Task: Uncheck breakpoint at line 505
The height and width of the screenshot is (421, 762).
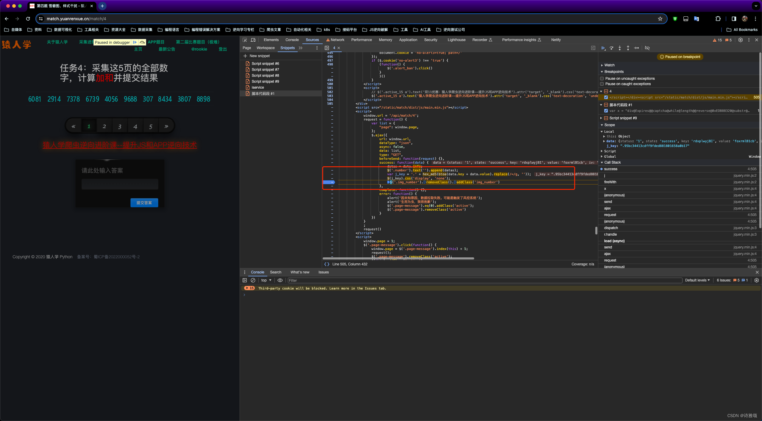Action: (x=606, y=97)
